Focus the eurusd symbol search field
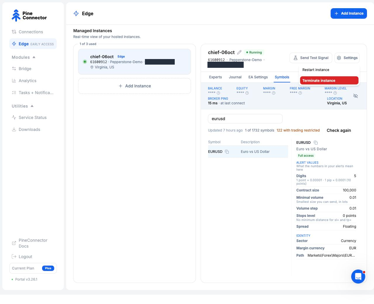This screenshot has width=374, height=304. (x=245, y=119)
